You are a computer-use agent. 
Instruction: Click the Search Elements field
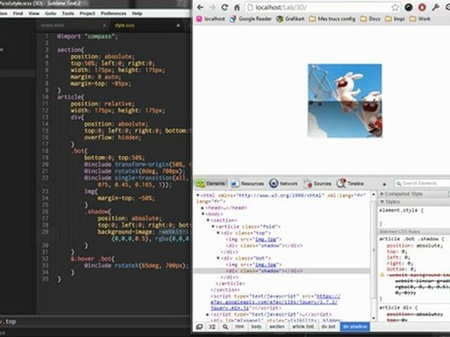[x=422, y=183]
